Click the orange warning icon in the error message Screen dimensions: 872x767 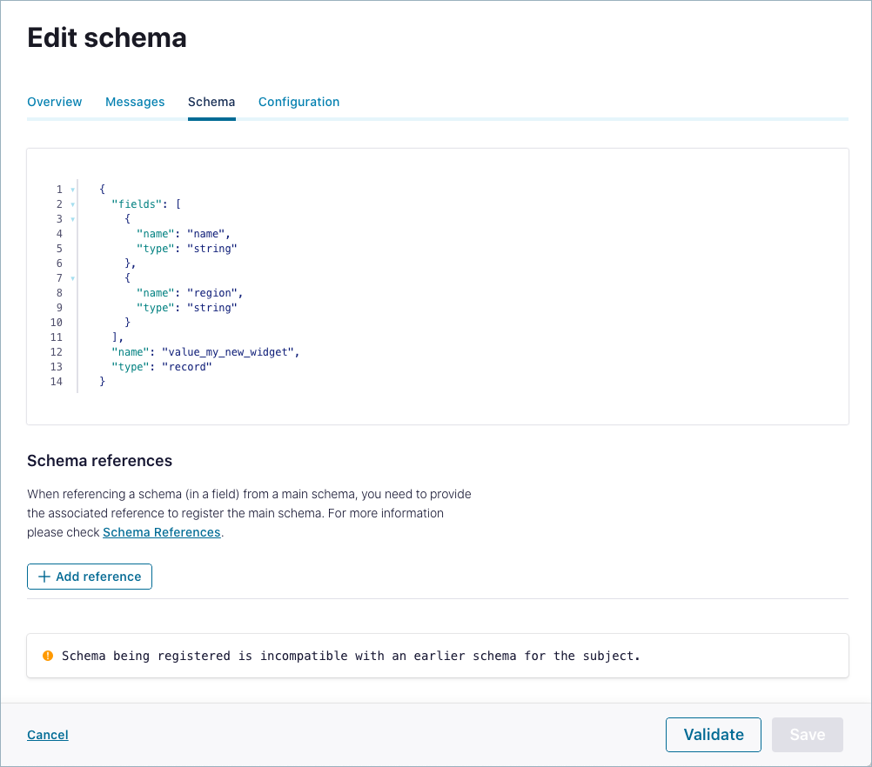48,655
